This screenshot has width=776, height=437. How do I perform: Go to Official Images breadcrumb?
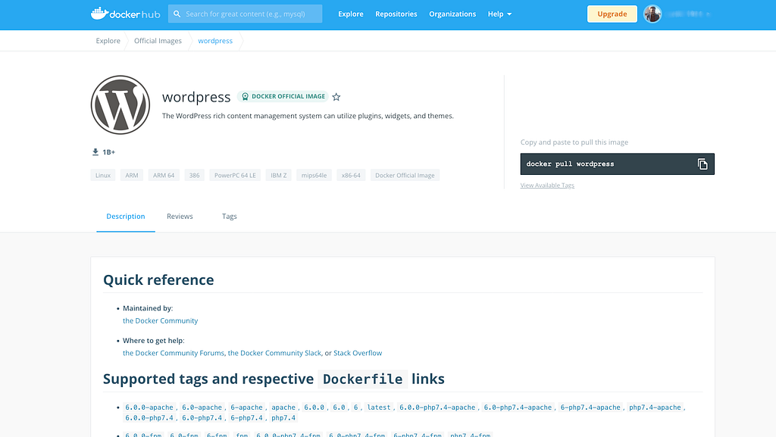pos(158,41)
